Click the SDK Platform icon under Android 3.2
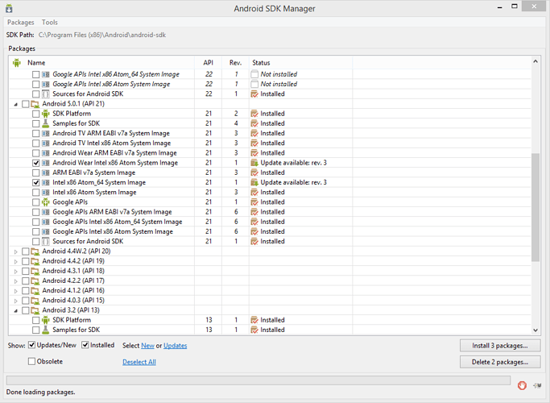 (x=46, y=320)
